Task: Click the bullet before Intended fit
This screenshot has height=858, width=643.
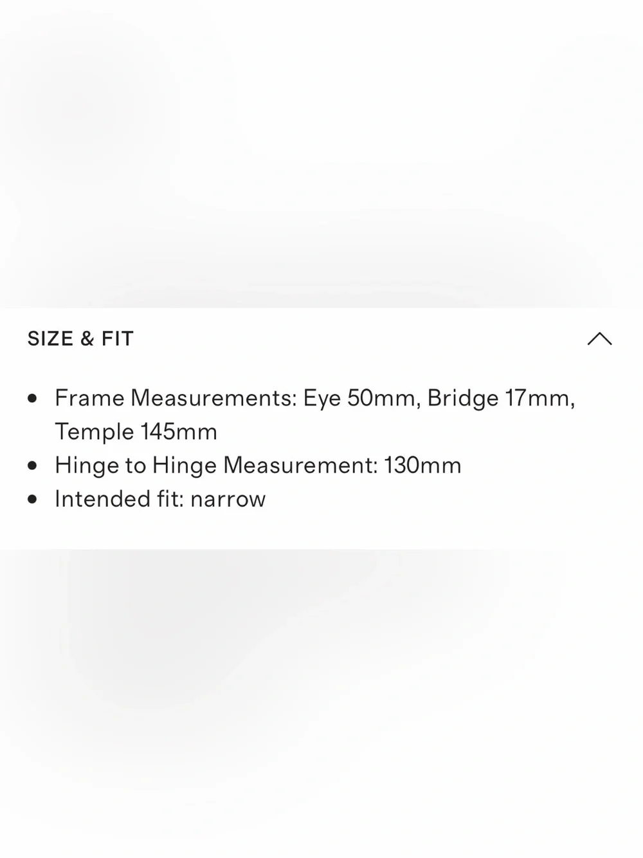Action: click(33, 499)
